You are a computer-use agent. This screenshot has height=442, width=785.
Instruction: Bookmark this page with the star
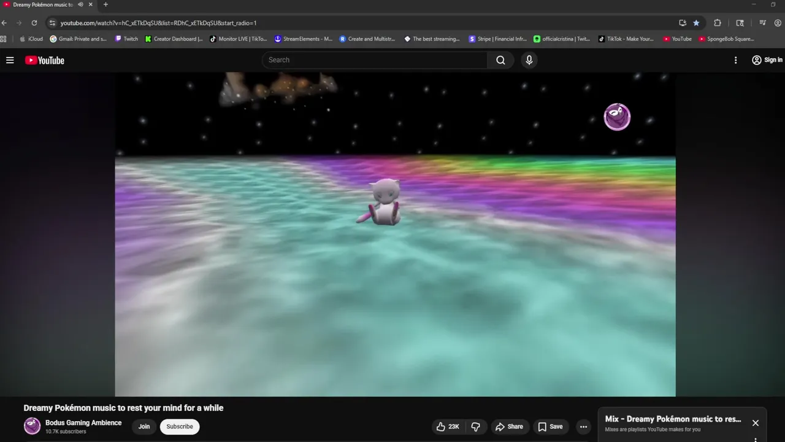(x=696, y=23)
